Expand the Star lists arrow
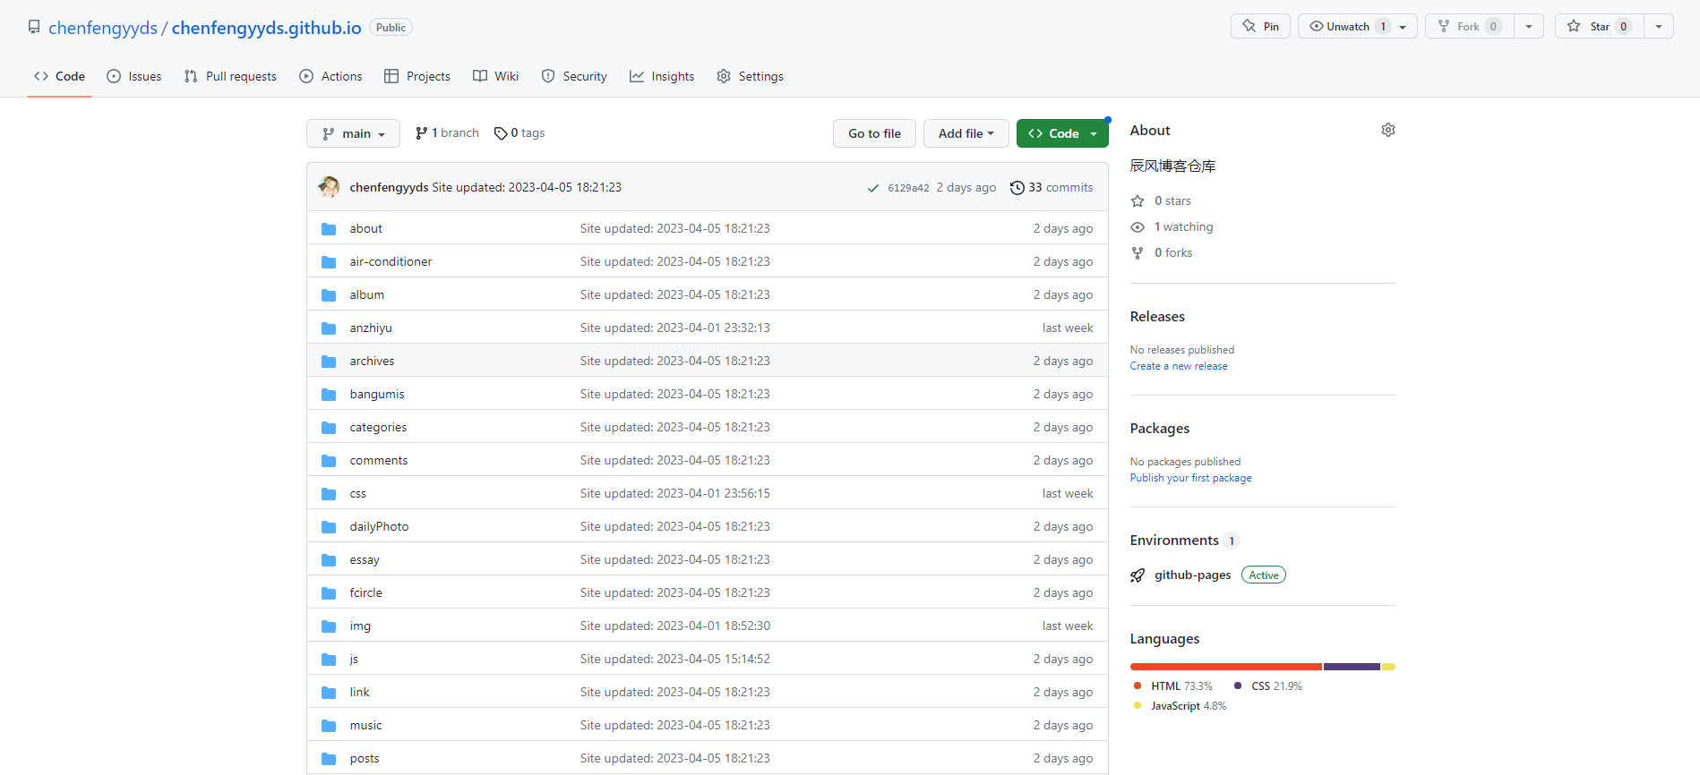Screen dimensions: 1700x775 tap(1659, 27)
